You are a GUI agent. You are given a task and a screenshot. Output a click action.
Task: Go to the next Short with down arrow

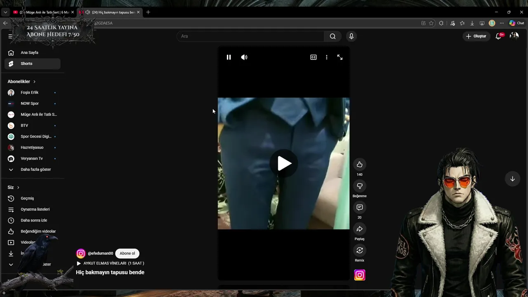coord(512,179)
